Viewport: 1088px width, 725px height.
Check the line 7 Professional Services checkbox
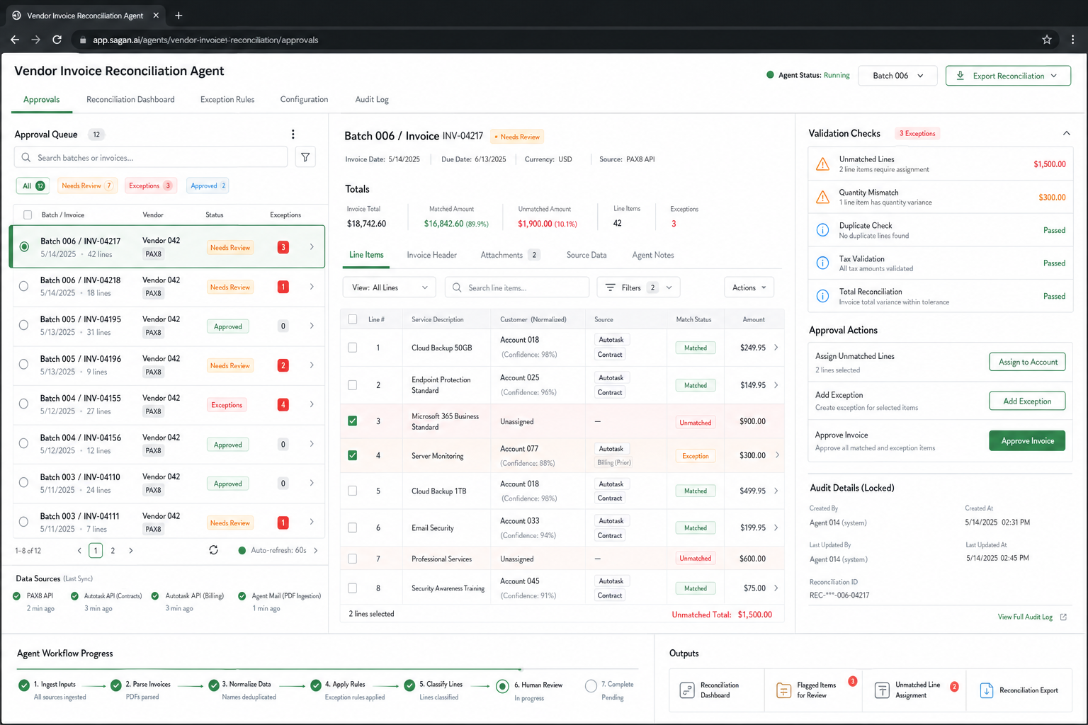(352, 559)
